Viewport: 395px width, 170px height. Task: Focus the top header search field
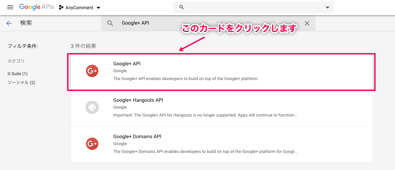[254, 7]
